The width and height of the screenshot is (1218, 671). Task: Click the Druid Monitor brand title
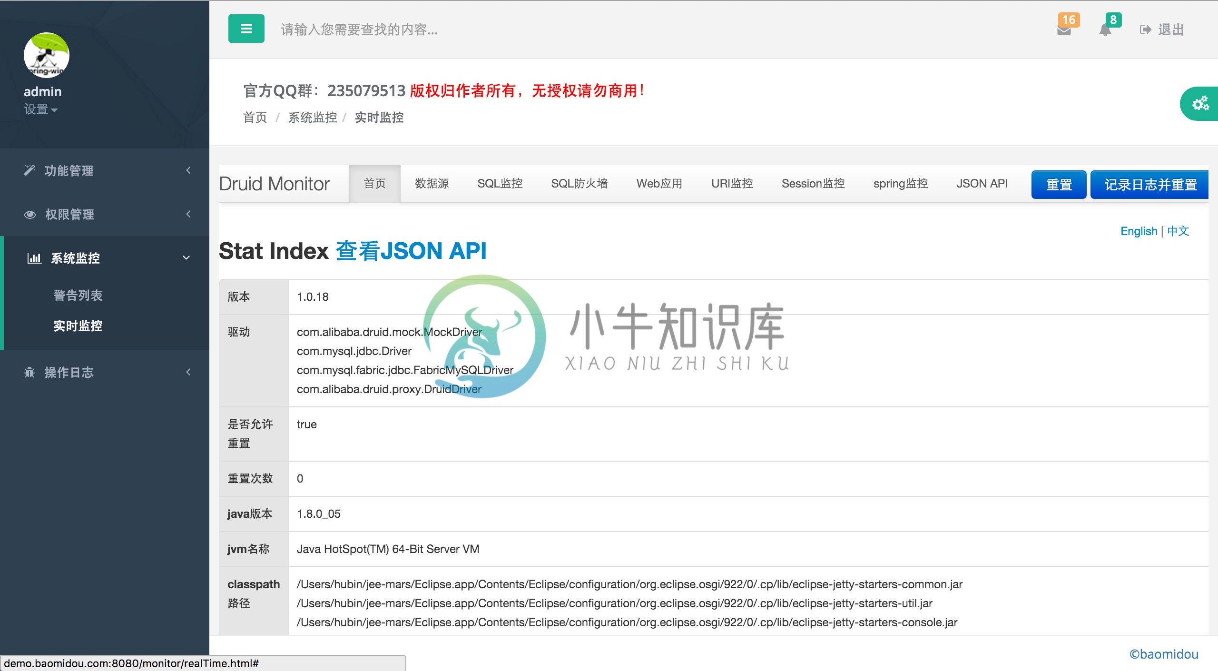click(275, 184)
